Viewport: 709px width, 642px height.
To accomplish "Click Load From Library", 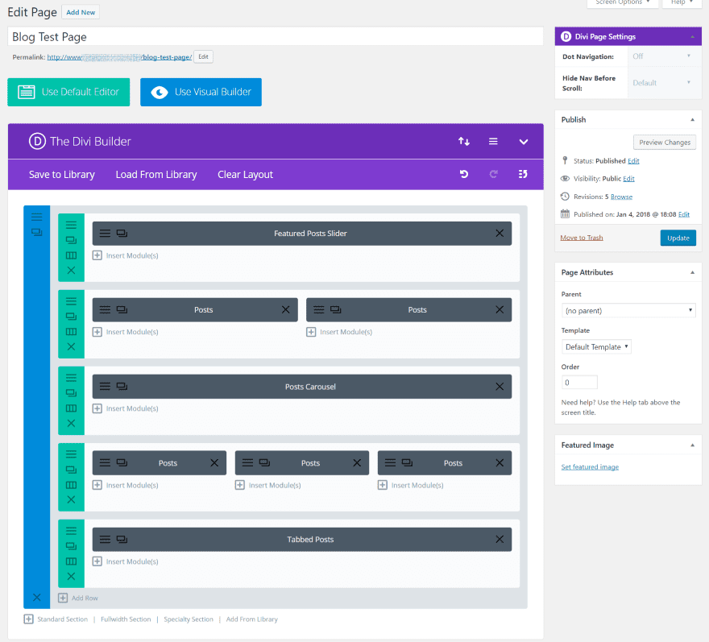I will (156, 175).
